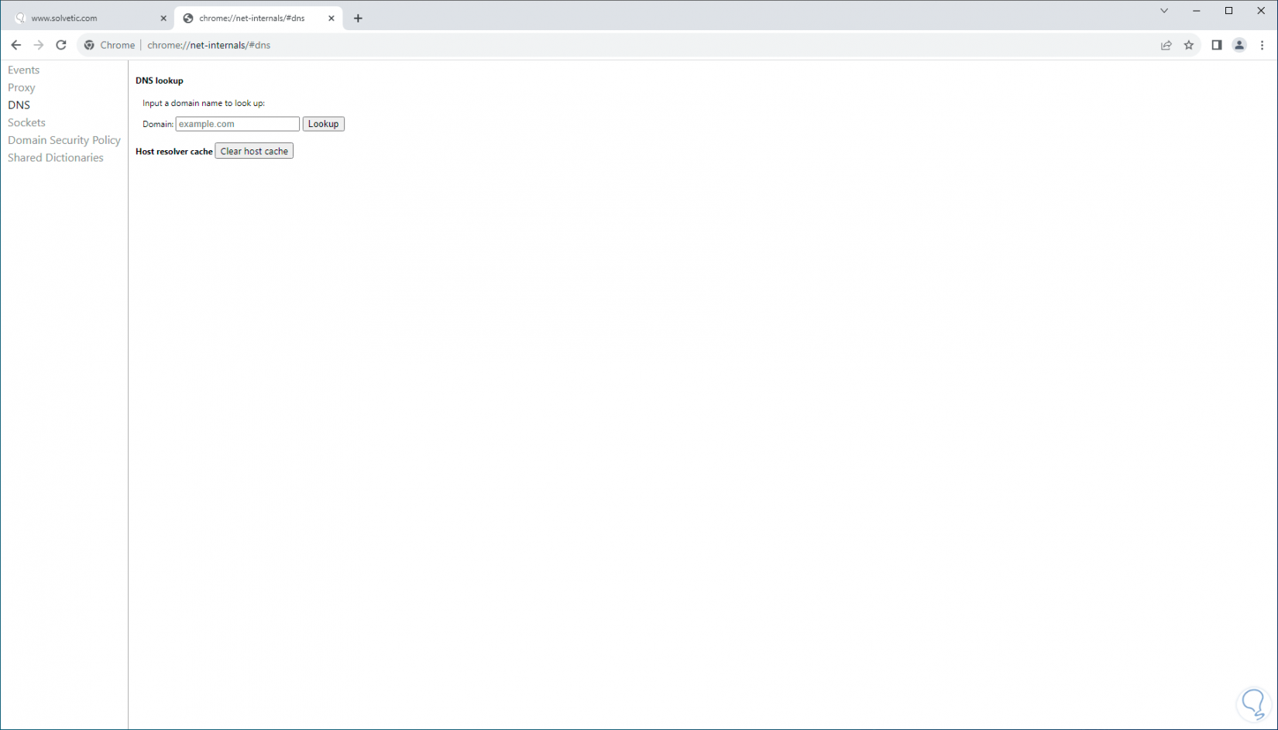1278x730 pixels.
Task: Select the chrome://net-internals/#dns tab
Action: point(259,18)
